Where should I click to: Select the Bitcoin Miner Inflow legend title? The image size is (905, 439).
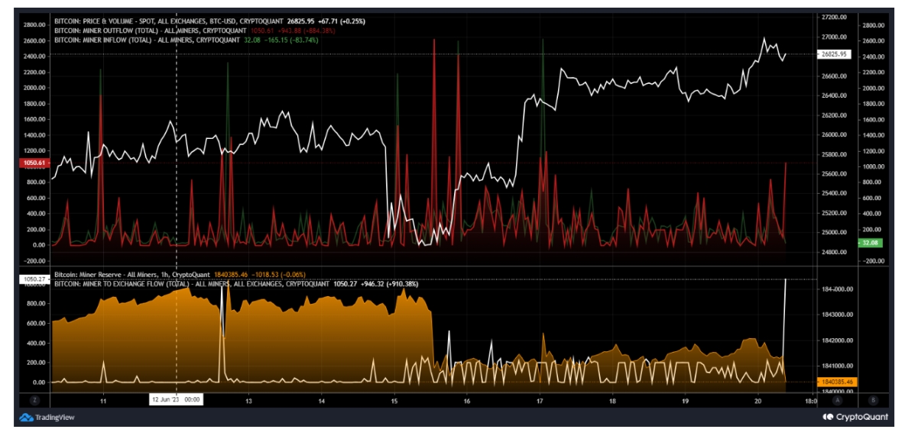tap(148, 40)
